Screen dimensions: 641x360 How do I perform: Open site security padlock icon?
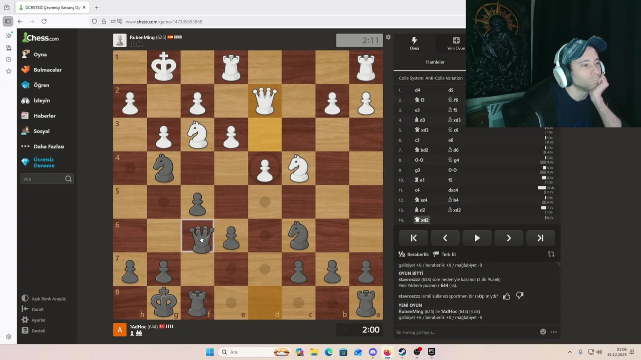[104, 21]
